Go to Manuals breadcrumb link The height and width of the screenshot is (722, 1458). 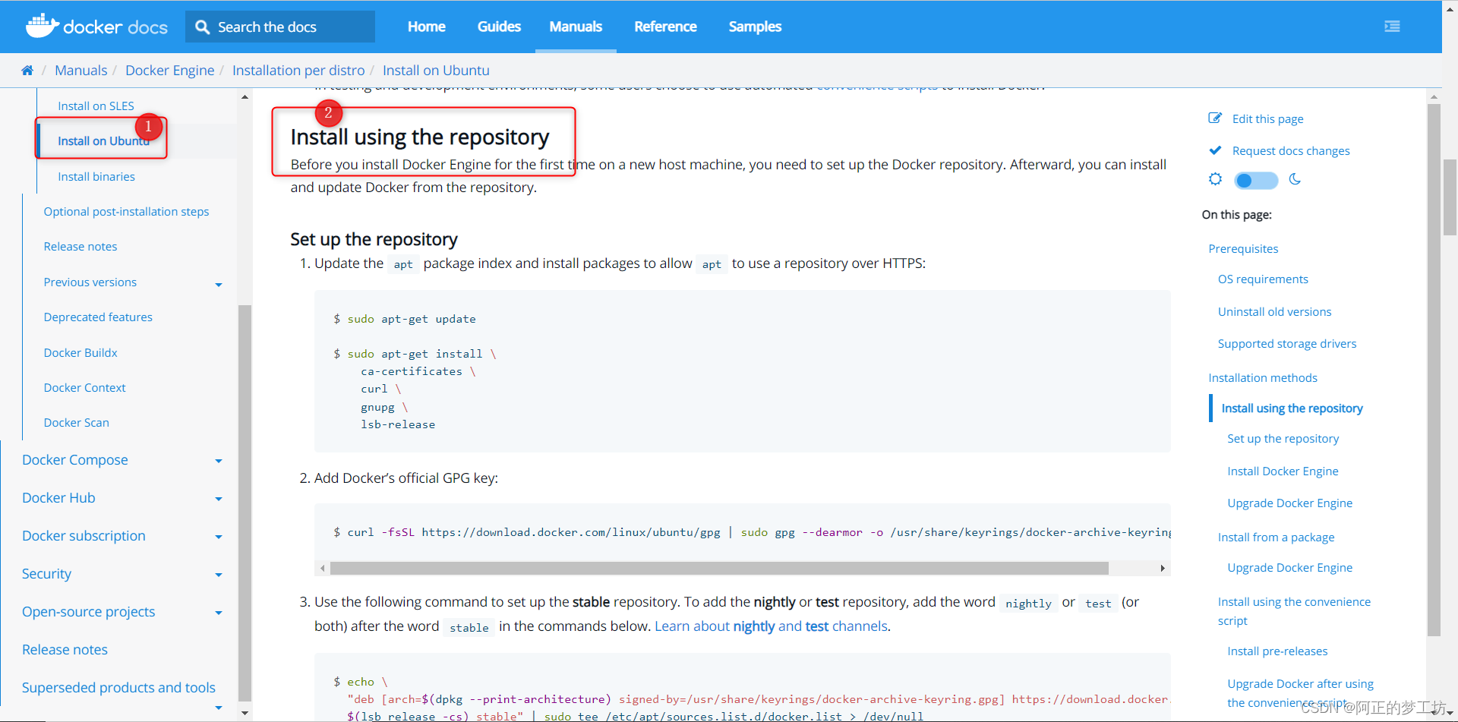[x=80, y=71]
